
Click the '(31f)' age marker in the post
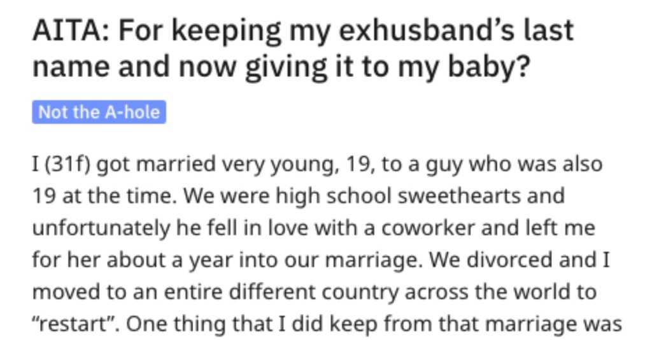click(x=66, y=164)
